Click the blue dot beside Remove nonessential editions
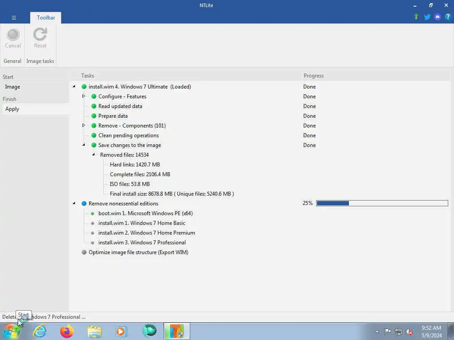The width and height of the screenshot is (454, 340). [84, 204]
